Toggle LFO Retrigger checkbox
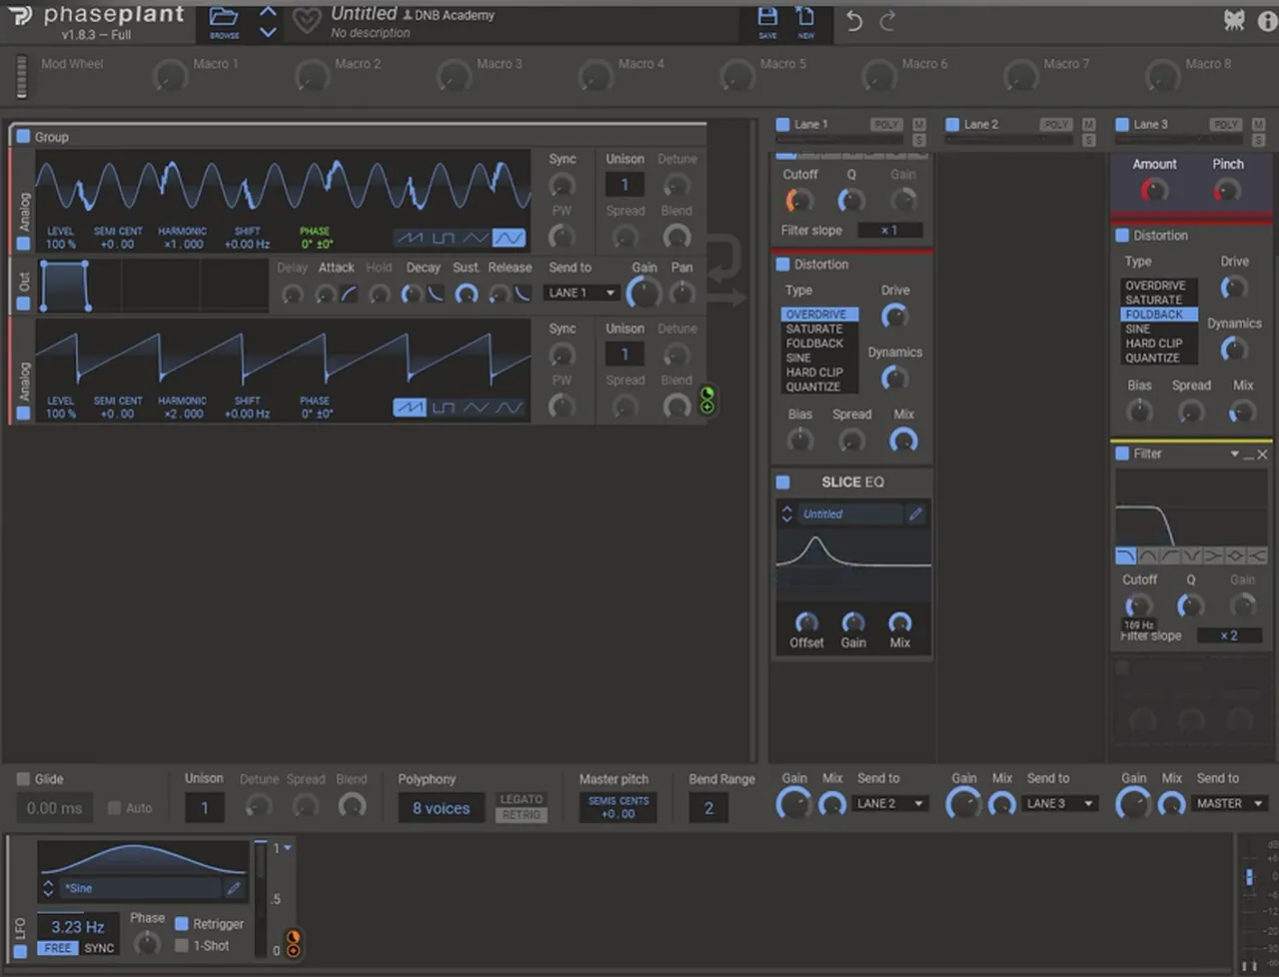Image resolution: width=1279 pixels, height=977 pixels. 182,924
